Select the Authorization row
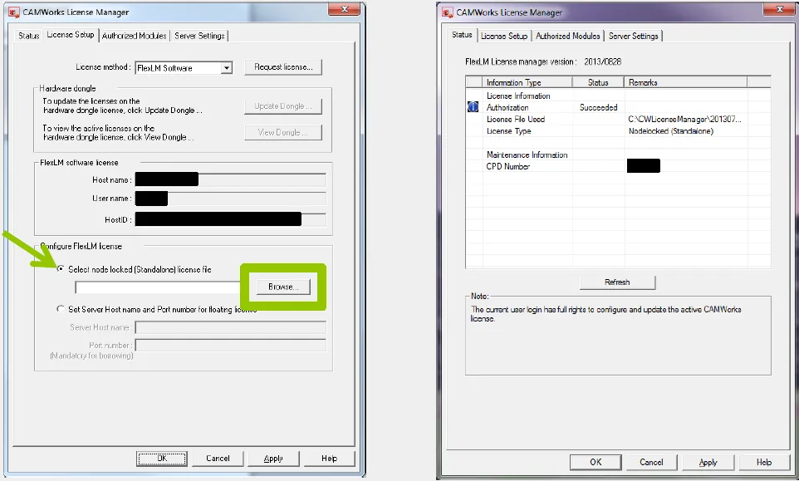This screenshot has height=481, width=799. [618, 107]
